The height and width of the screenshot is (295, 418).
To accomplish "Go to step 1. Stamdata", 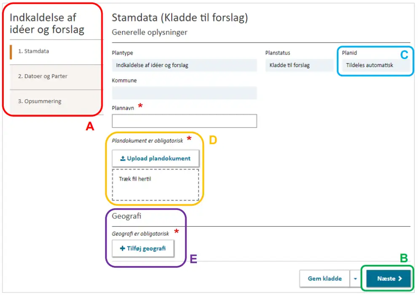I will 34,51.
